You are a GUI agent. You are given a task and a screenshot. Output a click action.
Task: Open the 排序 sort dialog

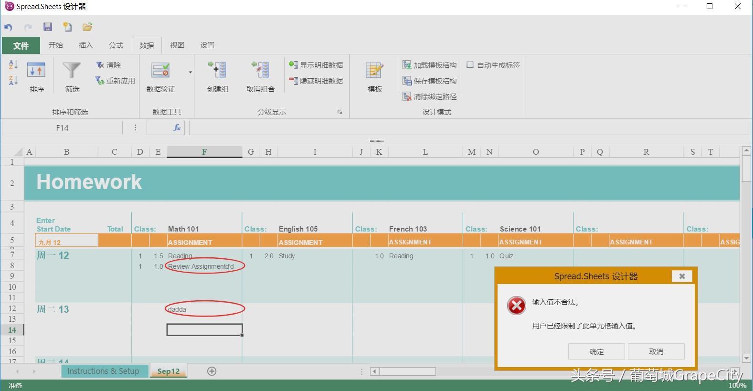pos(36,77)
